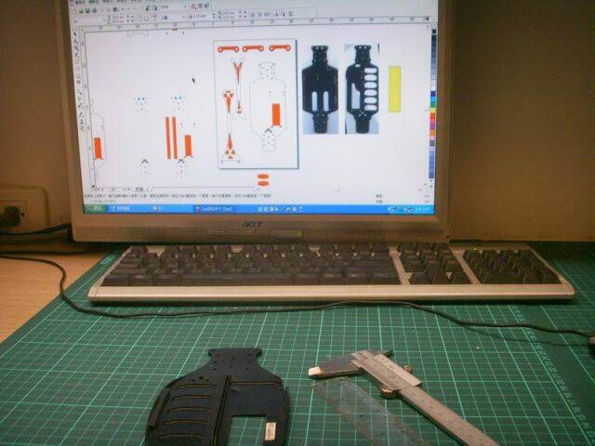
Task: Click the red-circled zoom icon in the toolbar
Action: [194, 7]
